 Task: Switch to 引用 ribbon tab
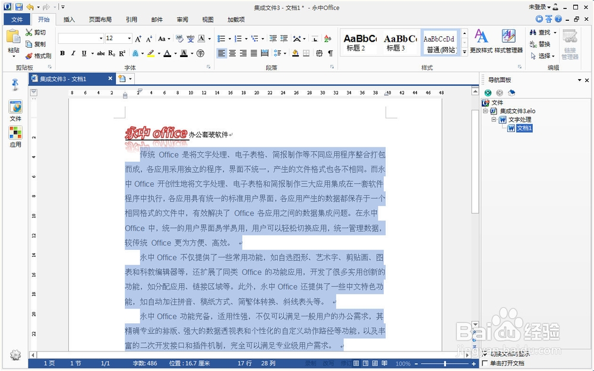[x=131, y=20]
